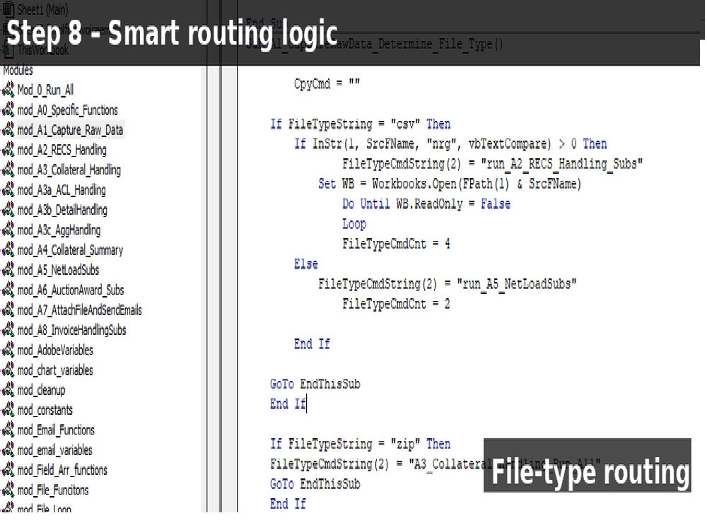The image size is (707, 530).
Task: Click FileTypeCmdCnt = 4 line
Action: point(397,244)
